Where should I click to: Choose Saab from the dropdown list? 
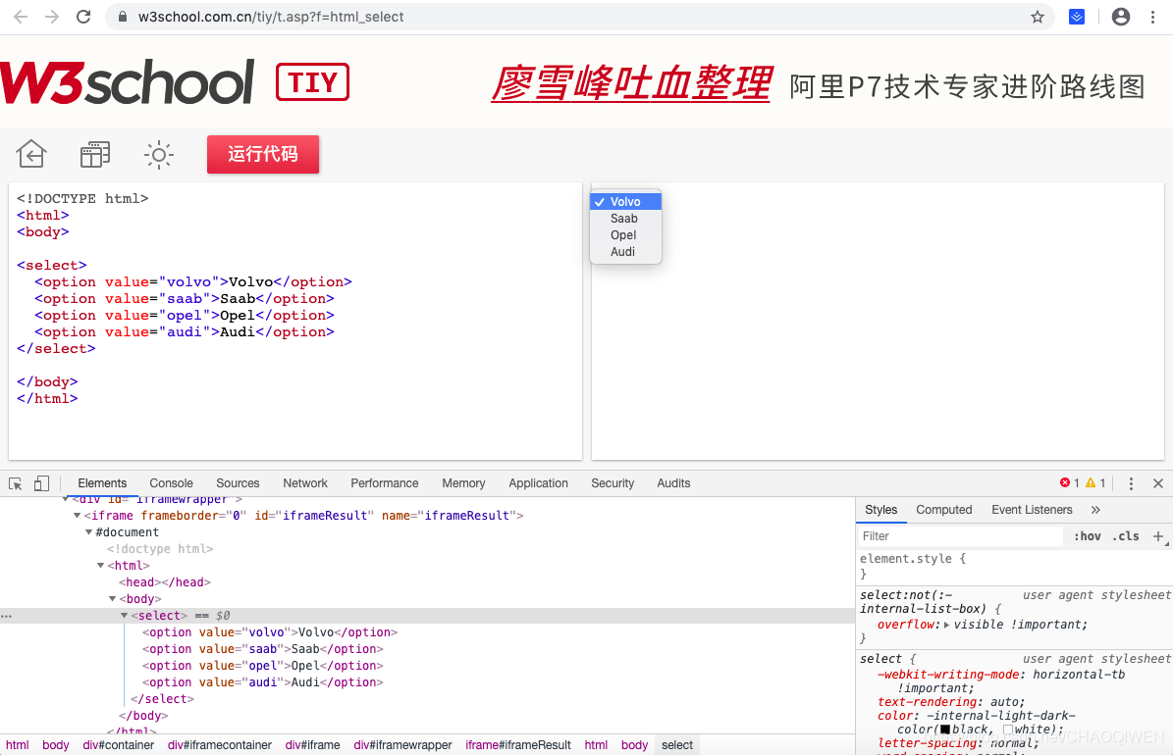pos(625,219)
